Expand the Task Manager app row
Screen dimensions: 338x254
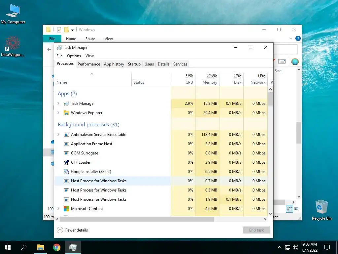pyautogui.click(x=58, y=104)
